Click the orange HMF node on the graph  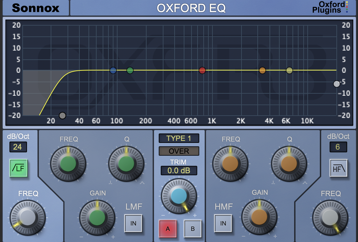(x=262, y=70)
